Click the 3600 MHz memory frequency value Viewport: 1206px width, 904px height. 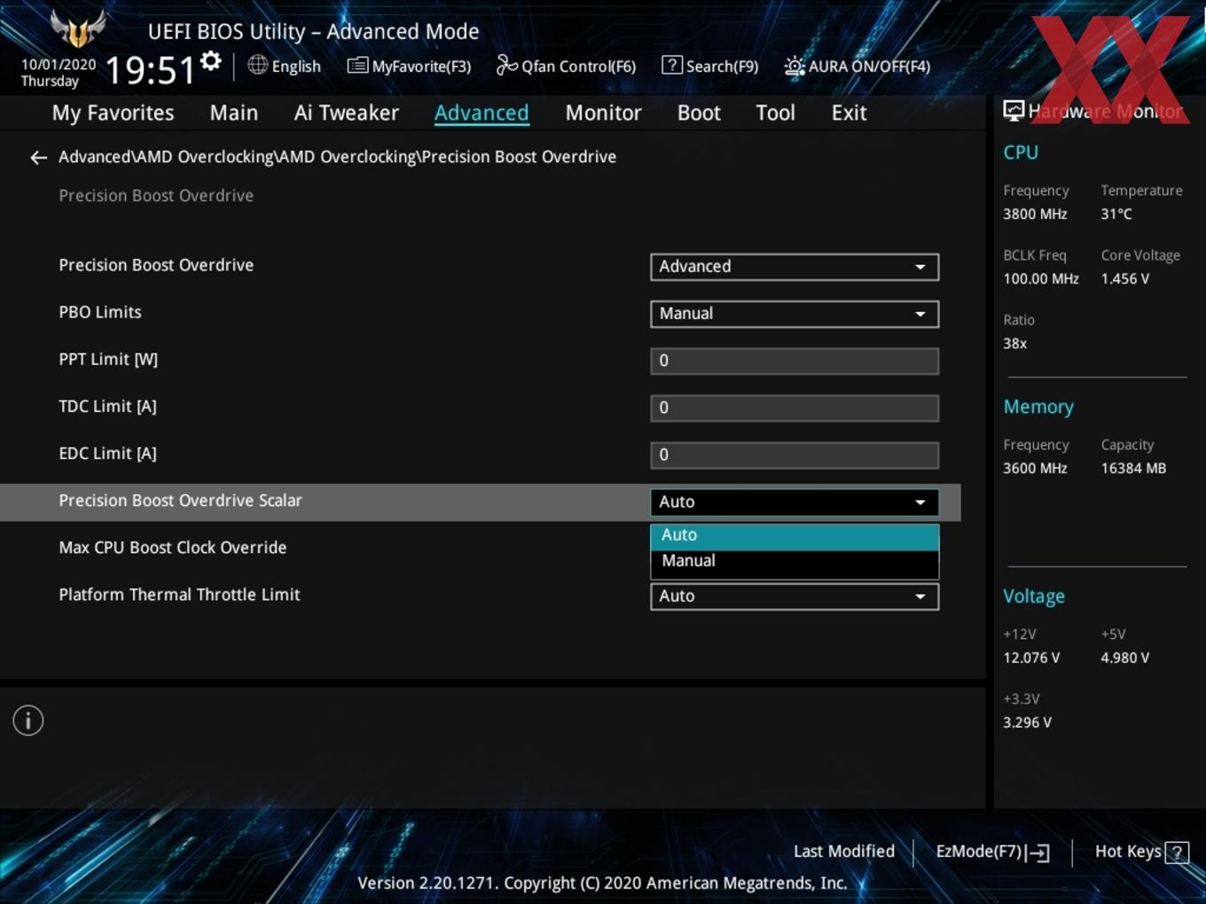[1035, 468]
